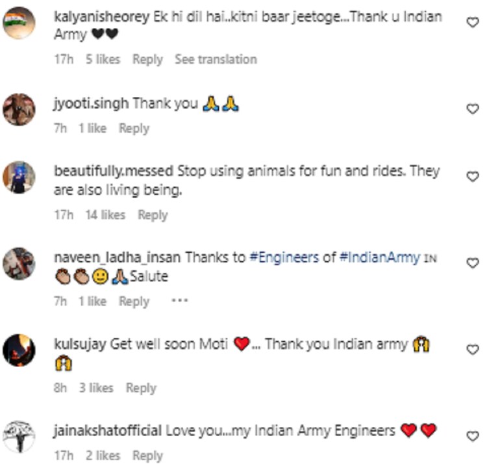This screenshot has height=464, width=487.
Task: Like kalyanisheorey's comment with the heart
Action: coord(473,23)
